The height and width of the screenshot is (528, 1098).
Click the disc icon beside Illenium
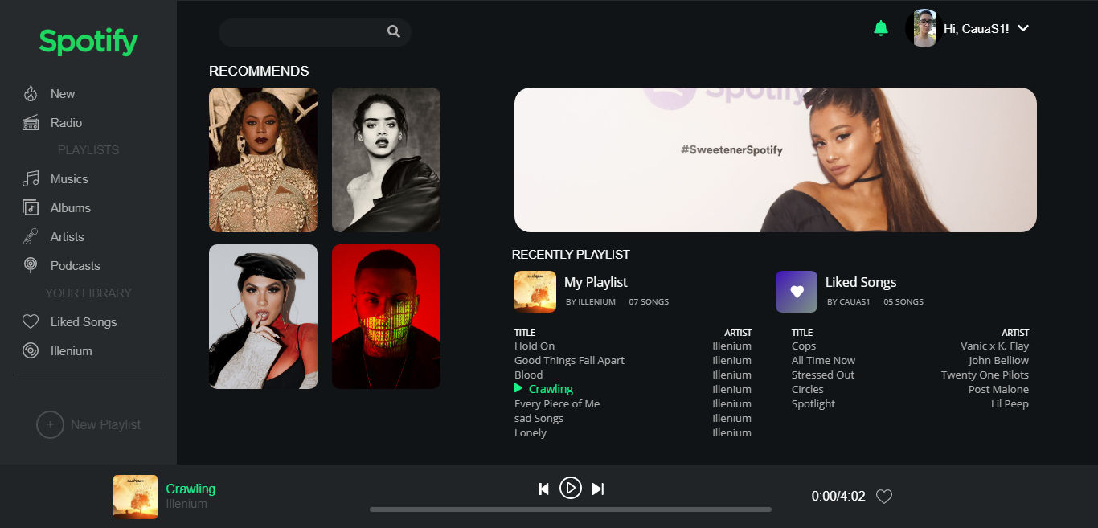(31, 351)
